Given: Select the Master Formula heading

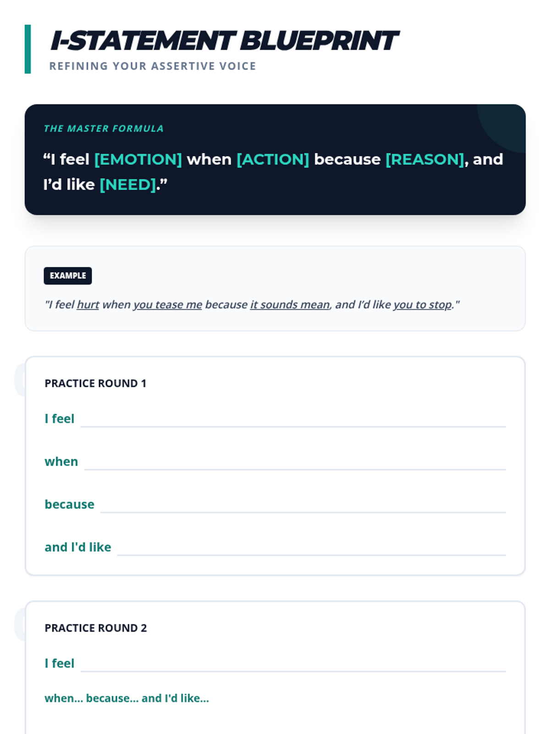Looking at the screenshot, I should (x=104, y=128).
